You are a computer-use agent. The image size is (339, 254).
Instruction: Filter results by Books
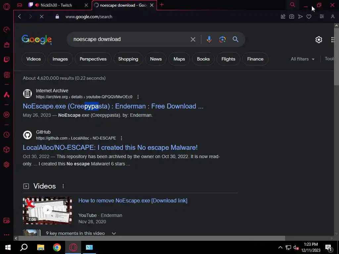(203, 59)
